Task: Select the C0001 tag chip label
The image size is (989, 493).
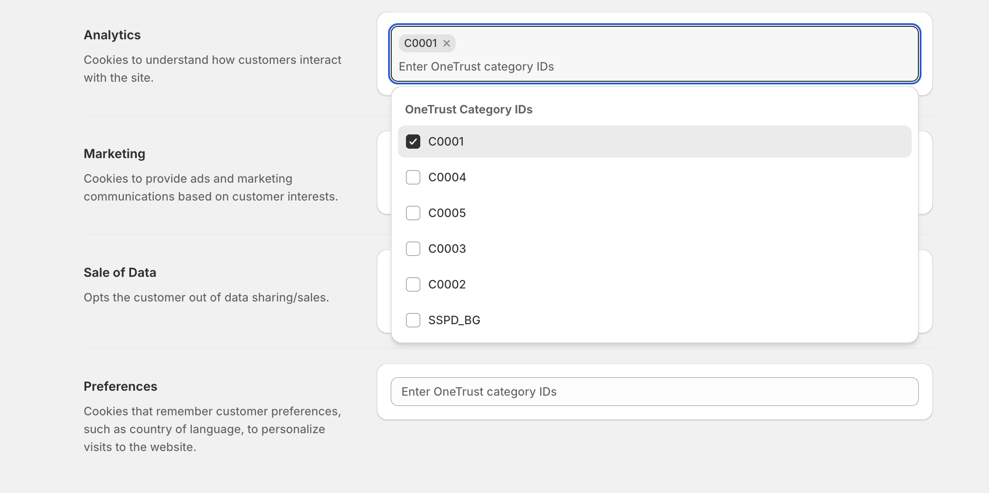Action: click(x=420, y=43)
